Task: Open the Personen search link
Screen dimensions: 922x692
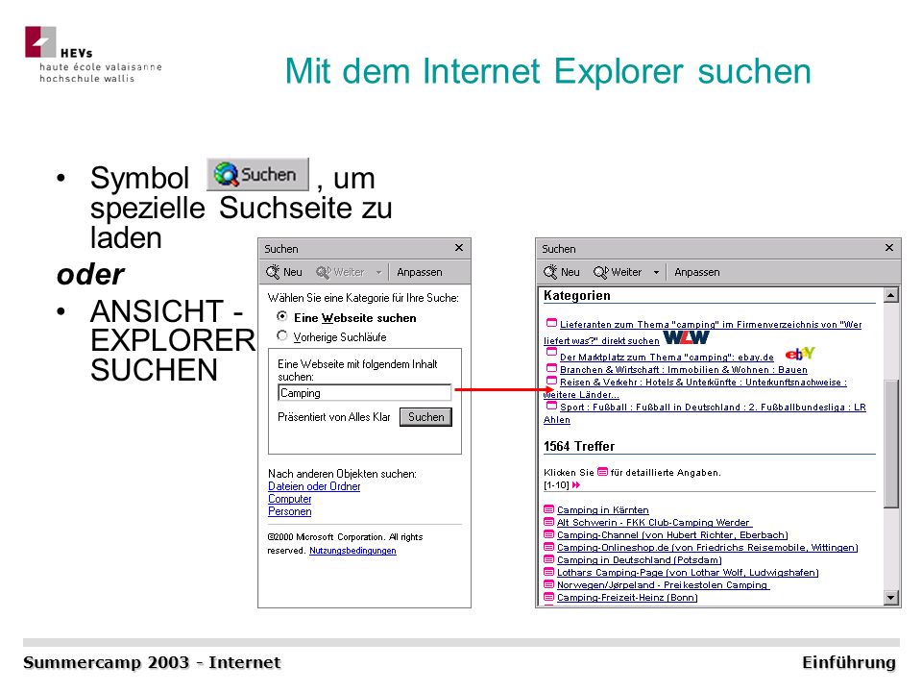Action: click(290, 511)
